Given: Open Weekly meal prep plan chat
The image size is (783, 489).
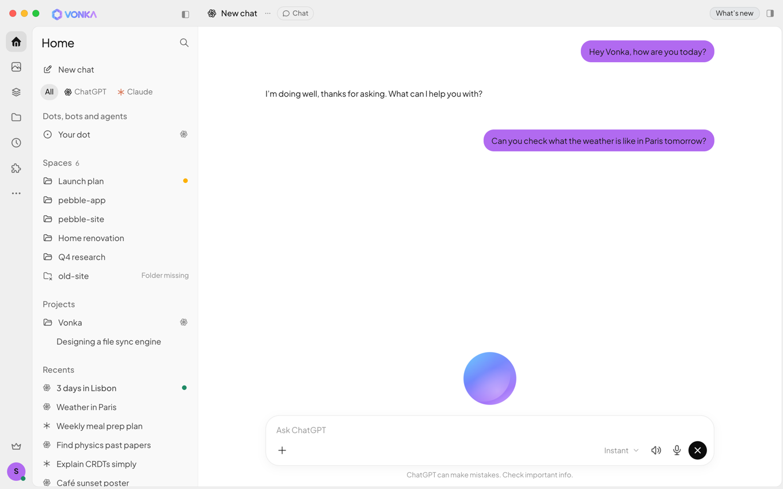Looking at the screenshot, I should tap(115, 426).
